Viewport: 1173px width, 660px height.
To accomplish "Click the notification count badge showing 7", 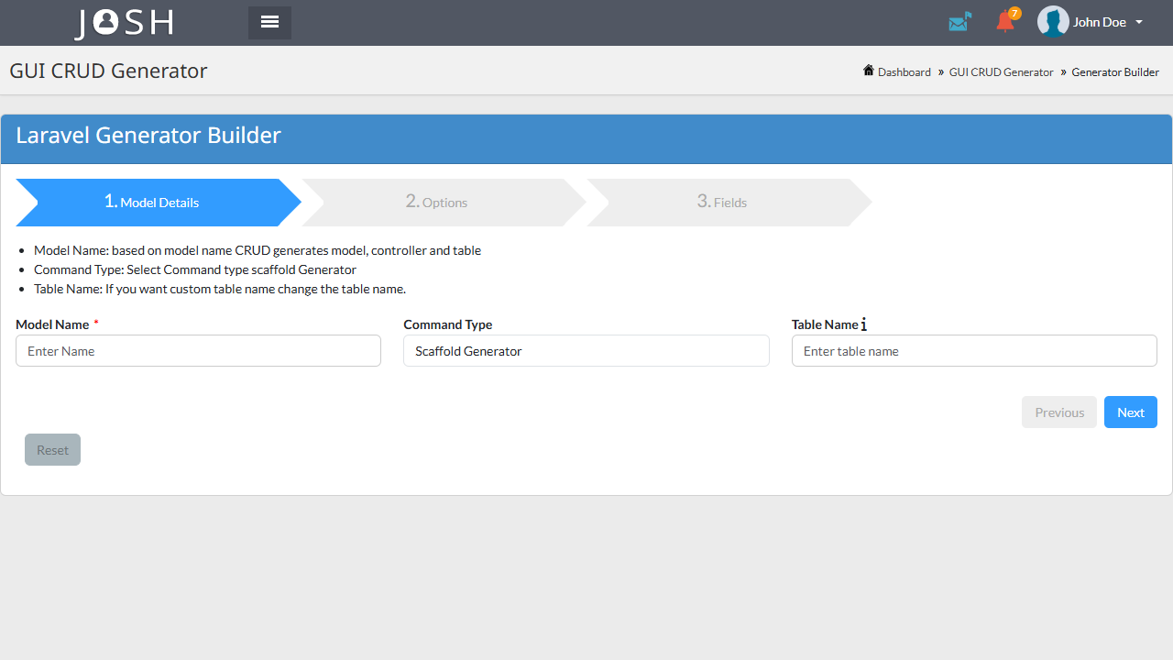I will click(x=1013, y=14).
